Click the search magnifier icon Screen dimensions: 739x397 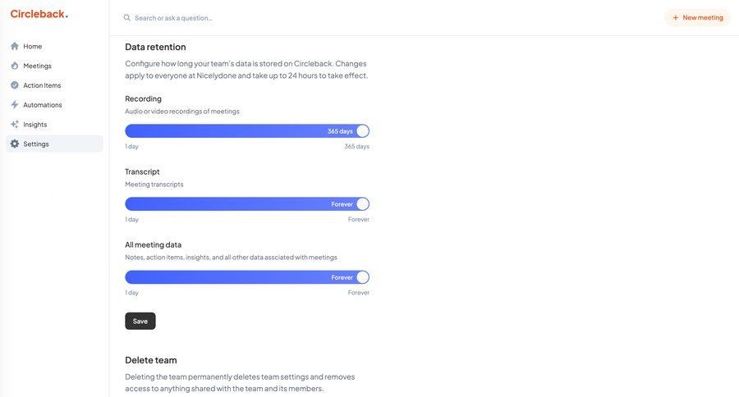126,17
